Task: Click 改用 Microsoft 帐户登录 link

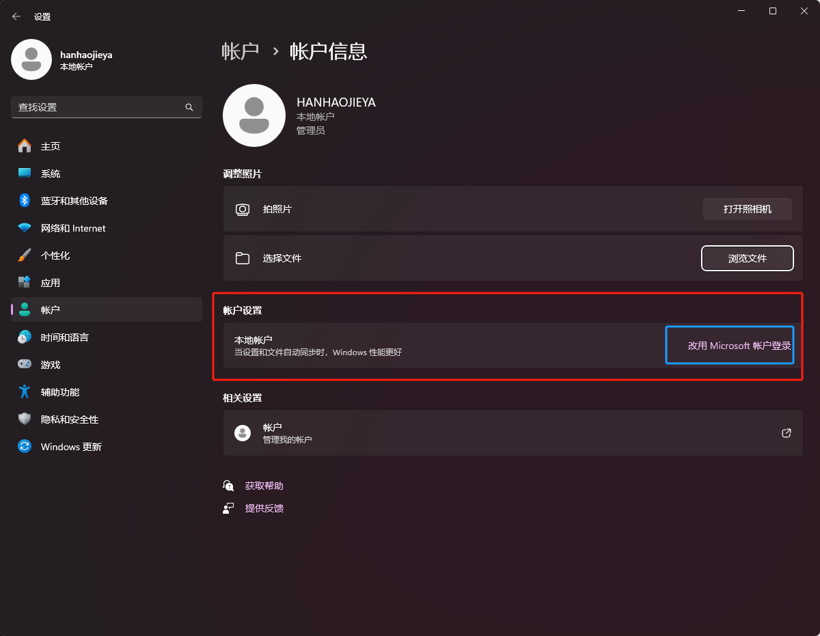Action: (739, 346)
